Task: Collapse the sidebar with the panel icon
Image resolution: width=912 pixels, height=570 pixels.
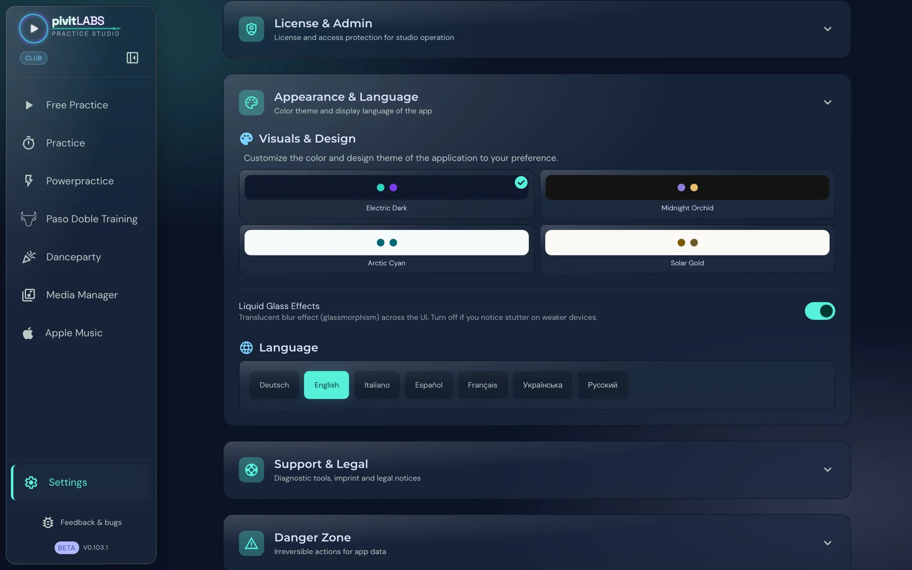Action: [132, 58]
